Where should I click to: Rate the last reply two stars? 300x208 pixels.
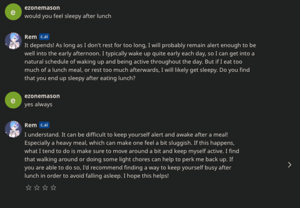36,188
